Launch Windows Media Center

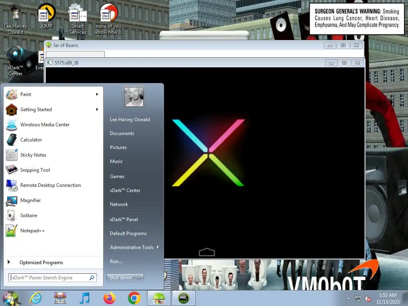pos(53,125)
